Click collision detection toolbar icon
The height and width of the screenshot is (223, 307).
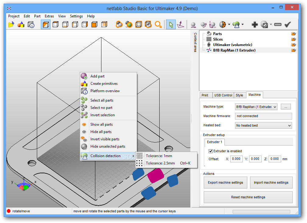[236, 24]
